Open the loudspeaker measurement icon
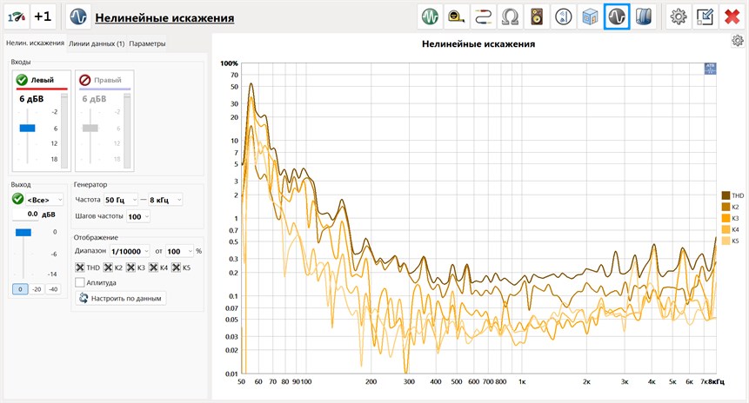The height and width of the screenshot is (403, 749). pos(537,17)
